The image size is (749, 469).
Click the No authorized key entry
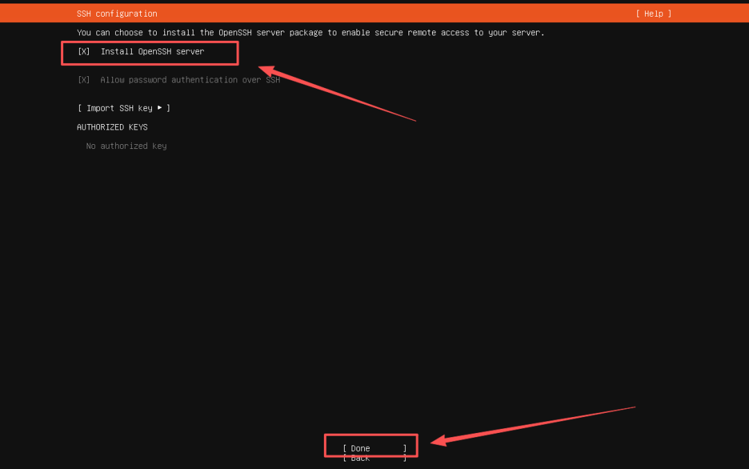126,146
